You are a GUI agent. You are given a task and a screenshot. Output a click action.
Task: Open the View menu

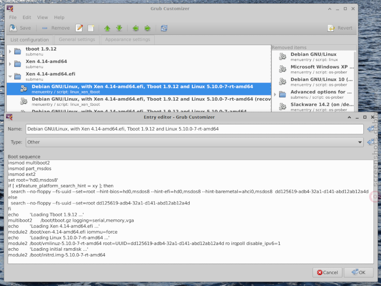(x=42, y=17)
